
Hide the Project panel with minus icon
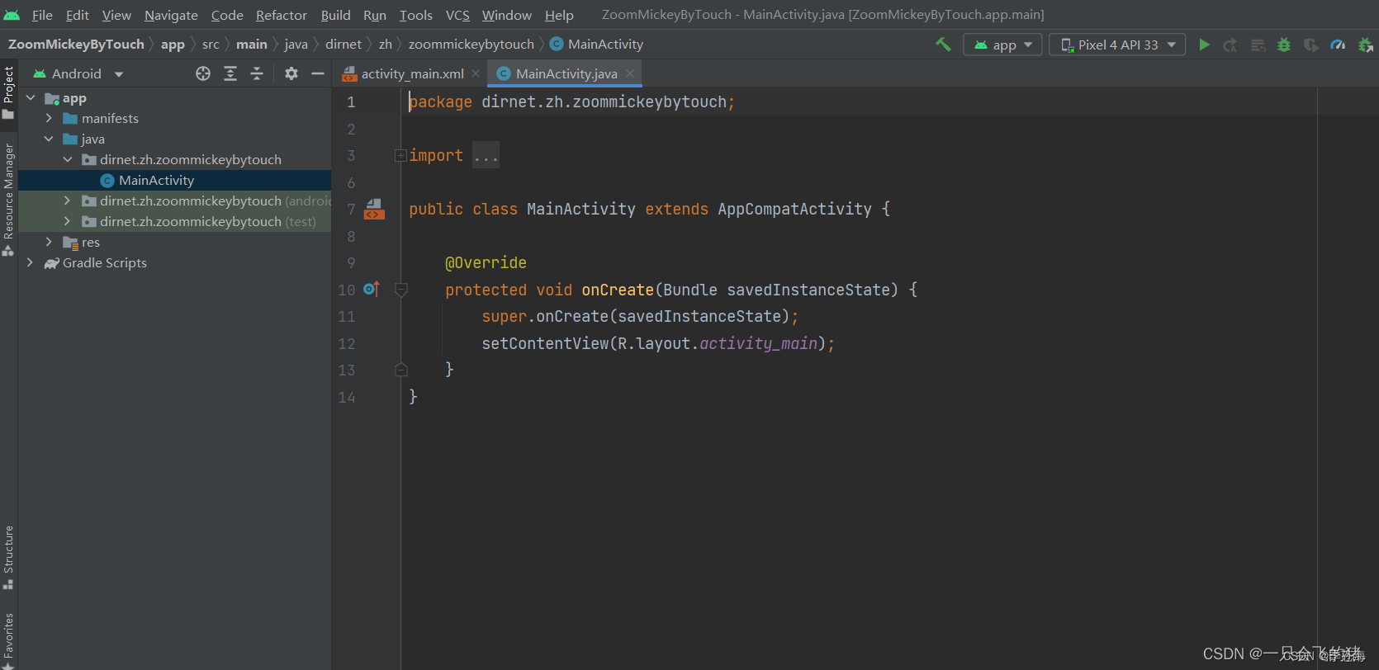[x=318, y=73]
